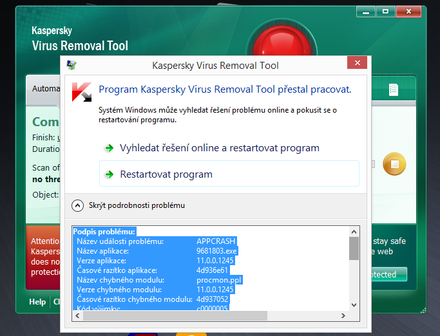The image size is (440, 336).
Task: Click the green arrow beside Vyhledat řešení online
Action: click(109, 148)
